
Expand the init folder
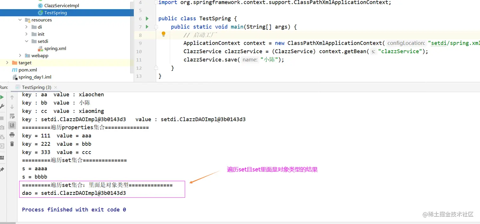27,34
